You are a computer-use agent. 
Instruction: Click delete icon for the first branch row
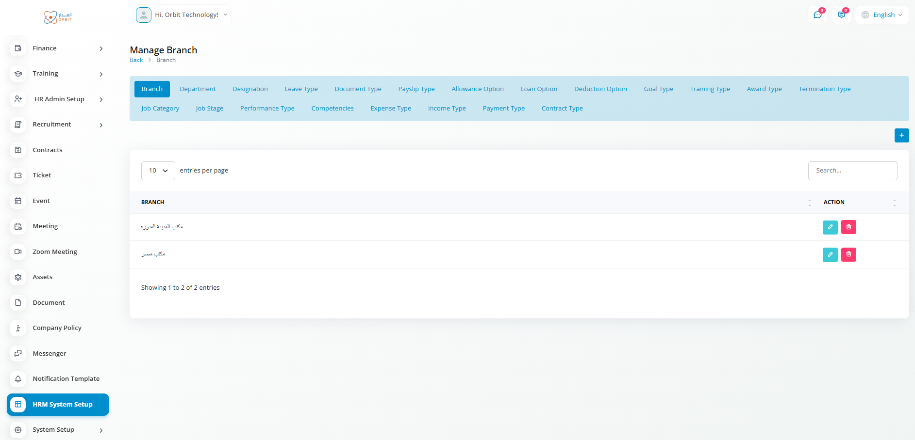pyautogui.click(x=848, y=227)
